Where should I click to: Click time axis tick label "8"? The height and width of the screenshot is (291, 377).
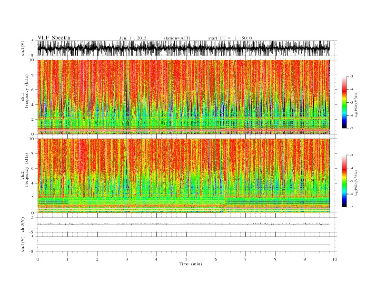point(275,259)
